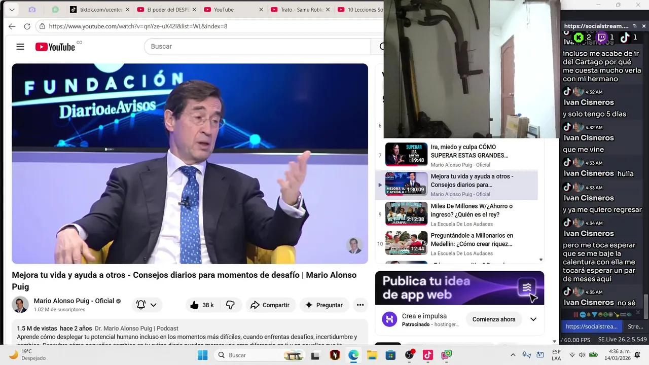Click the Twitch viewer count icon
The height and width of the screenshot is (365, 649).
[x=601, y=37]
